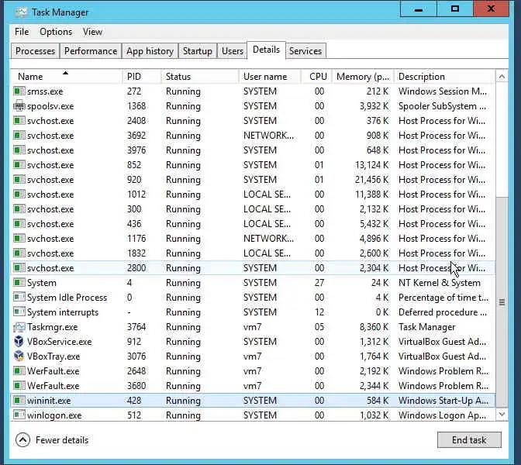Click the System interrupts icon

pyautogui.click(x=19, y=312)
